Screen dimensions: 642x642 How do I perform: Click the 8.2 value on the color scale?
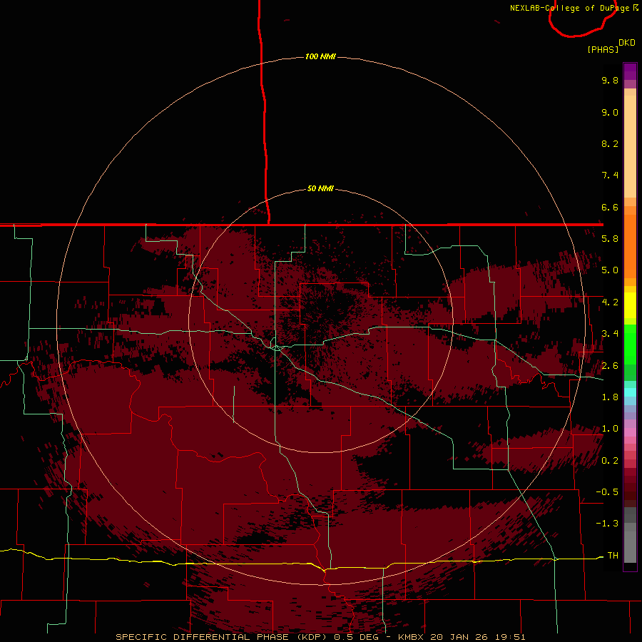pyautogui.click(x=610, y=143)
